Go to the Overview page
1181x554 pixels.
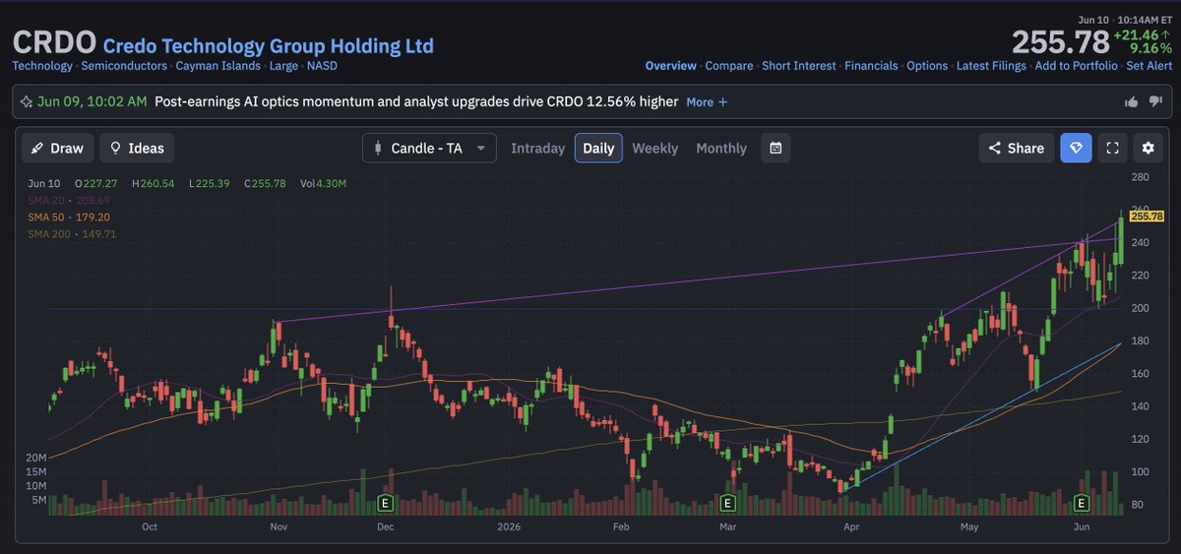[x=671, y=66]
